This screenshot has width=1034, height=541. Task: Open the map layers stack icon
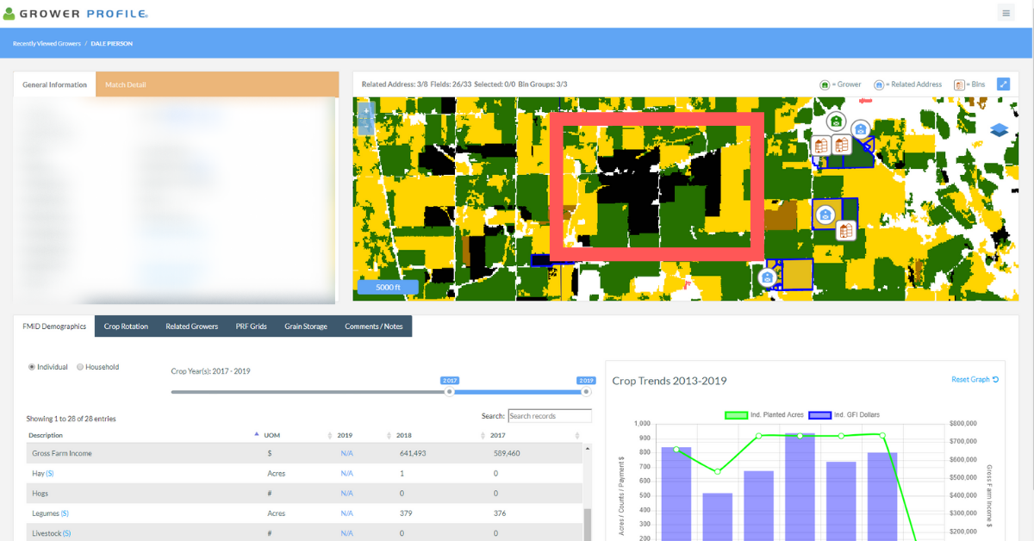[x=999, y=130]
